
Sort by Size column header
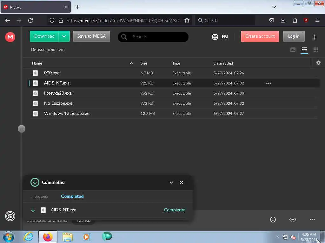click(144, 63)
